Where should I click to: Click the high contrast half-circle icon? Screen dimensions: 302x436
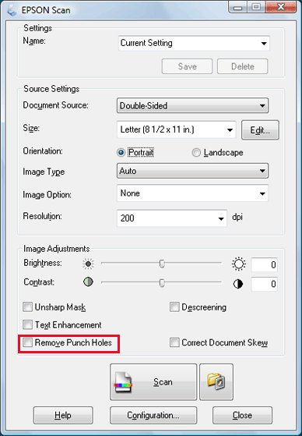238,284
